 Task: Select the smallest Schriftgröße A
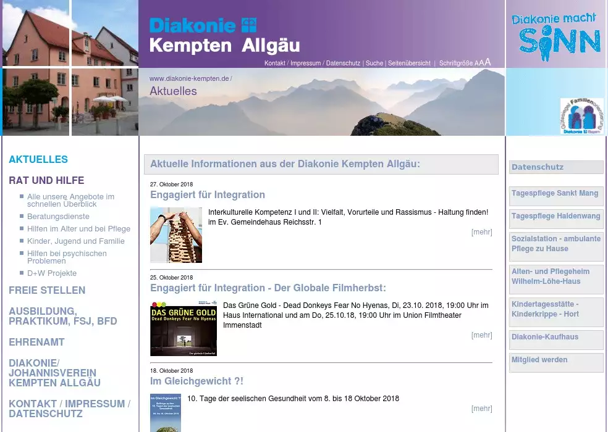point(476,64)
